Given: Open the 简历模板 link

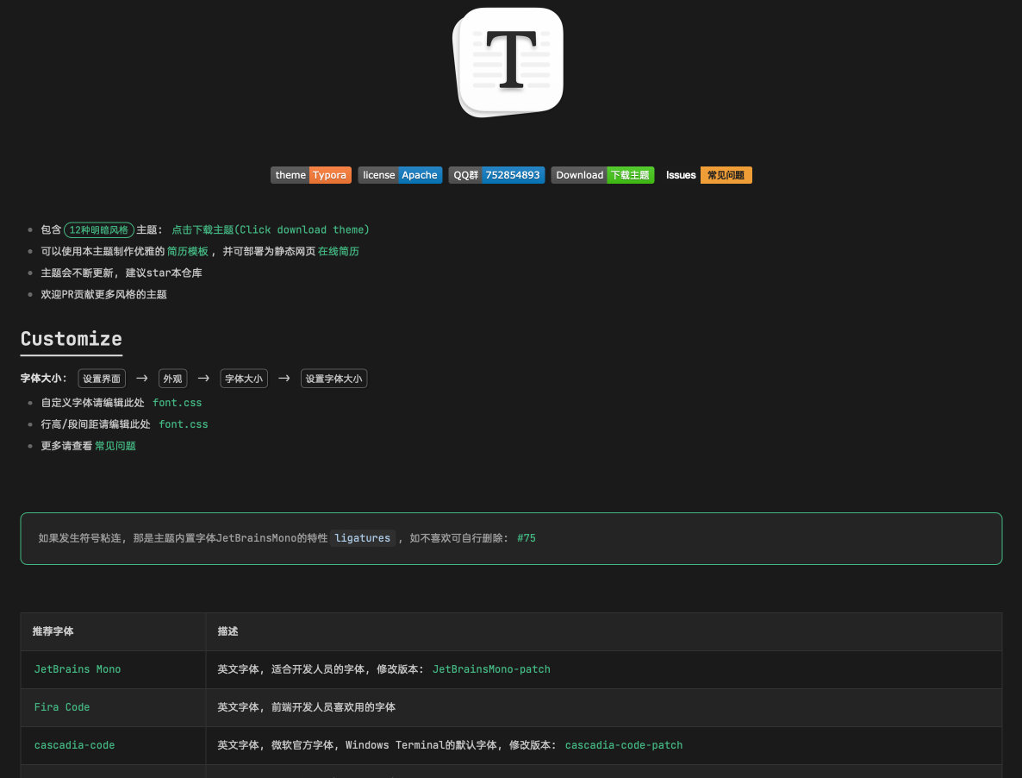Looking at the screenshot, I should [187, 251].
